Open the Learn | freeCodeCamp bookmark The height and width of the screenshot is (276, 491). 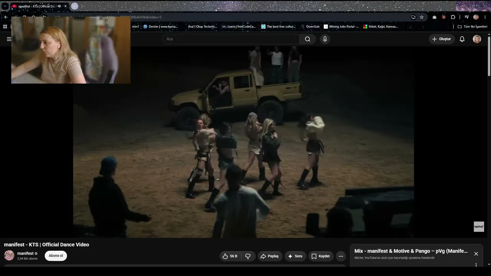(239, 26)
